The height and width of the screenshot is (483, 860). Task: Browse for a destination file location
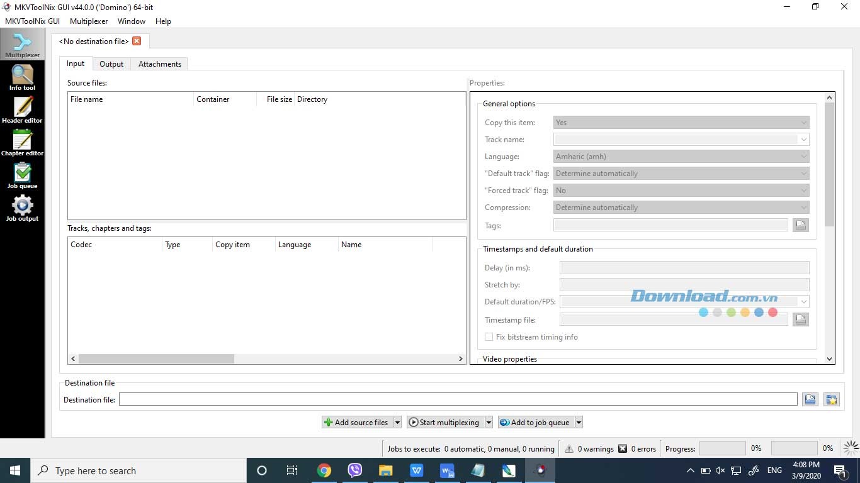[x=810, y=399]
